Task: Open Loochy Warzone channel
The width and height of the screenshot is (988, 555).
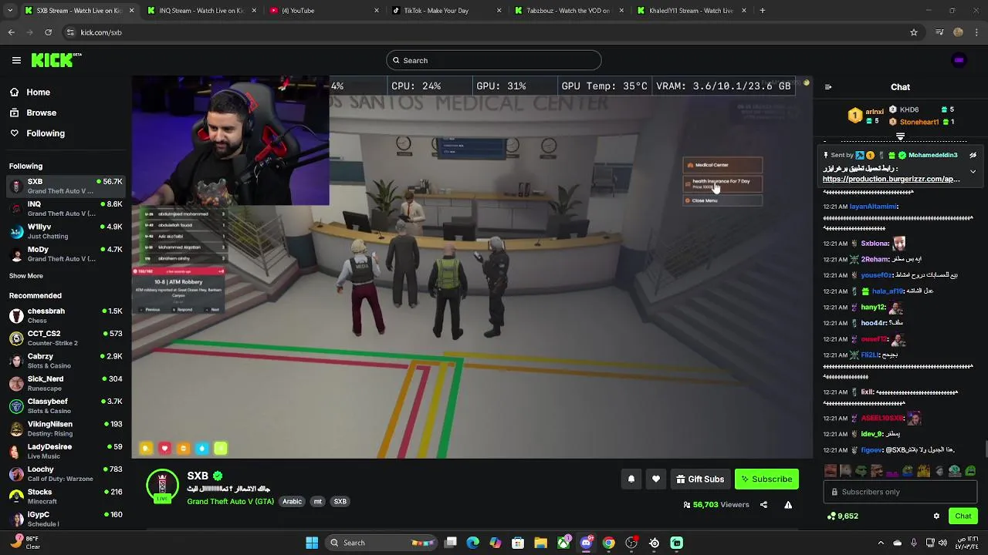Action: coord(66,473)
